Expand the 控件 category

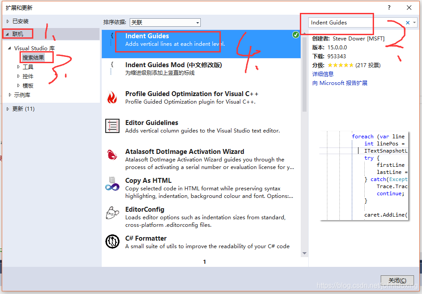coord(18,76)
